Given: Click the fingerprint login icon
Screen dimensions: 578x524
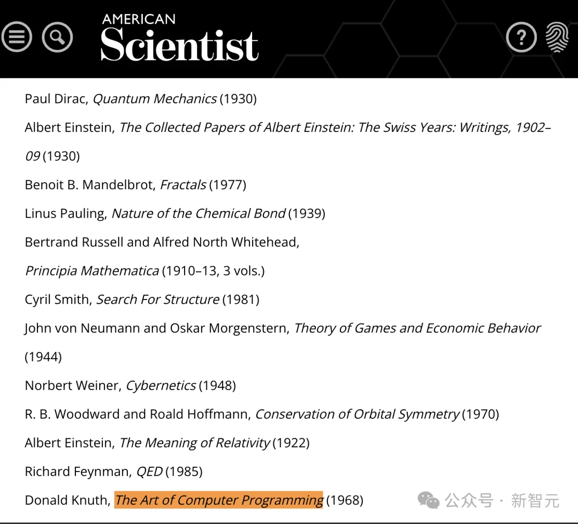Looking at the screenshot, I should pyautogui.click(x=557, y=37).
